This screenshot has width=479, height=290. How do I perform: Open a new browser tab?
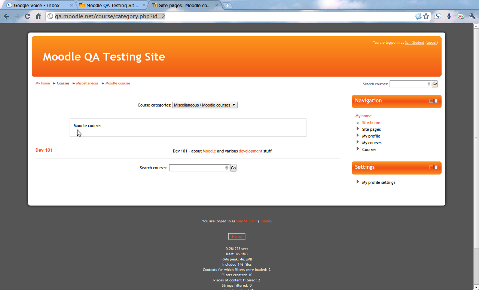[x=228, y=5]
